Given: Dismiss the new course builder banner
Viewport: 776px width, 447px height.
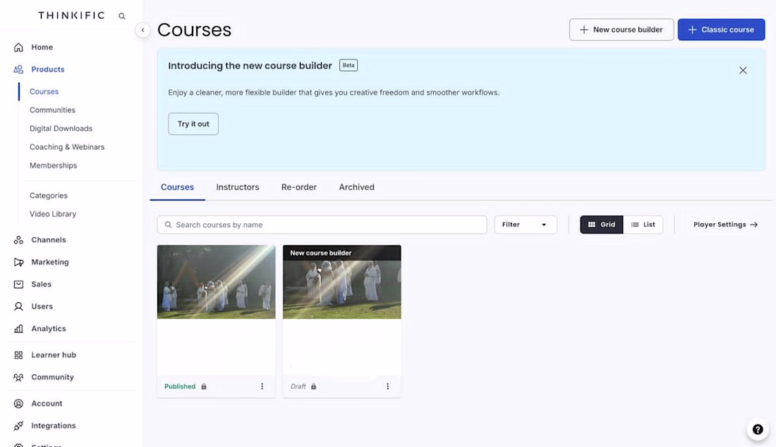Looking at the screenshot, I should (743, 71).
